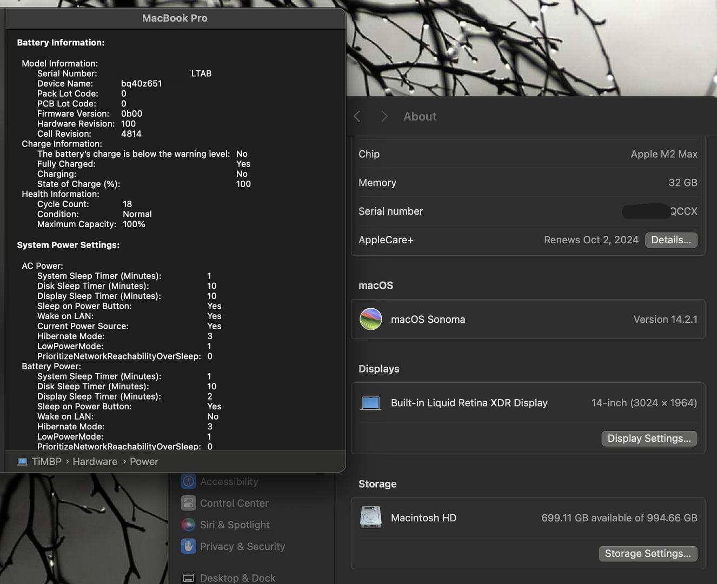Click the TiMBP laptop icon in path bar

(x=22, y=461)
